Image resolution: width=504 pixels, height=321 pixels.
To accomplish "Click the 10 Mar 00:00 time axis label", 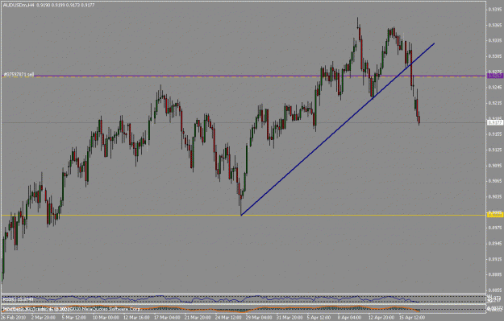I will point(106,318).
